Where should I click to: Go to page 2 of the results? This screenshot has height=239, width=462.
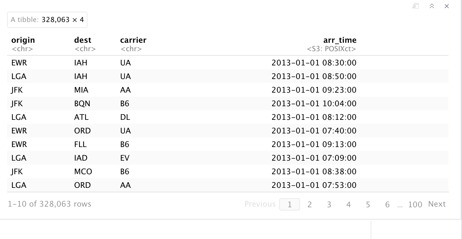(x=309, y=204)
